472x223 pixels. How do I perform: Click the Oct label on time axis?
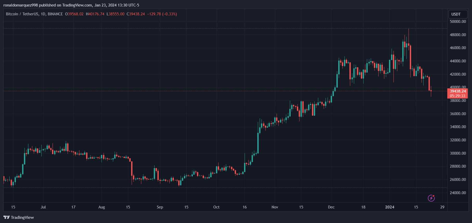pyautogui.click(x=216, y=207)
